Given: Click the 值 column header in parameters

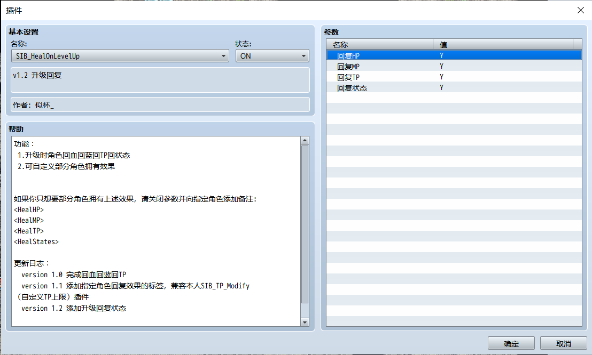Looking at the screenshot, I should point(503,44).
